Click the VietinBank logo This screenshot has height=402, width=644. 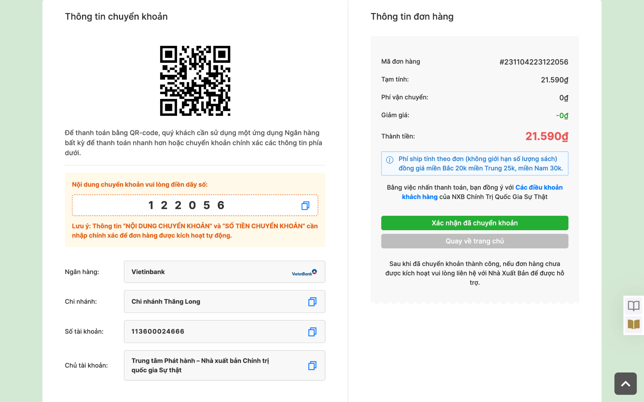click(x=304, y=272)
